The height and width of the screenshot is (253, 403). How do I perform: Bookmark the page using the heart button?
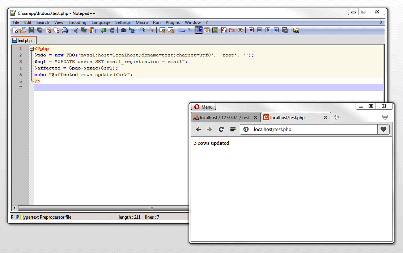(x=383, y=129)
